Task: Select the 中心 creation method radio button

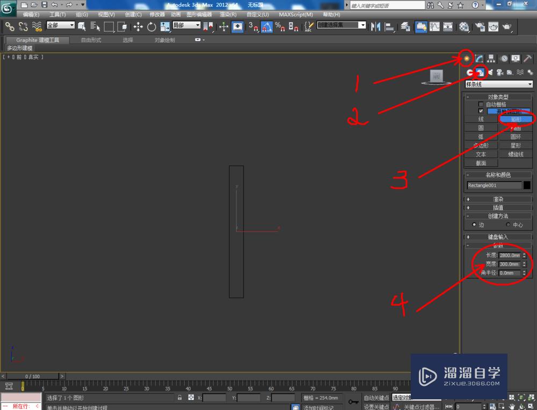Action: pos(508,224)
